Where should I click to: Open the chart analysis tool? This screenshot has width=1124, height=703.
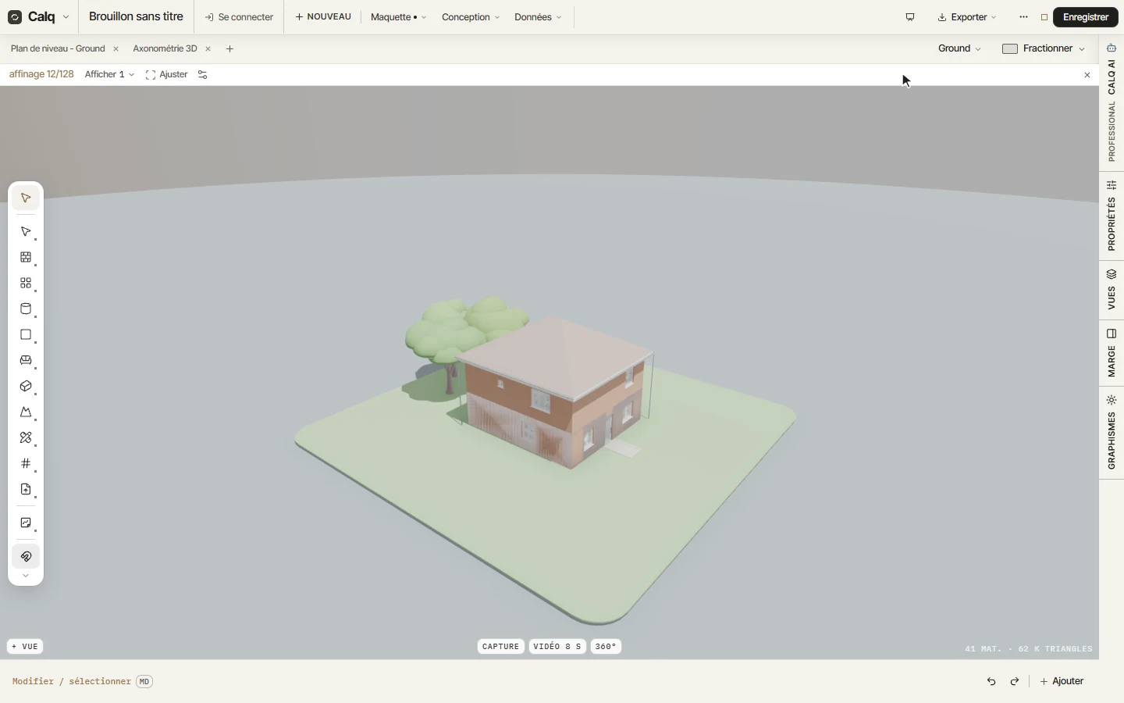click(x=26, y=523)
